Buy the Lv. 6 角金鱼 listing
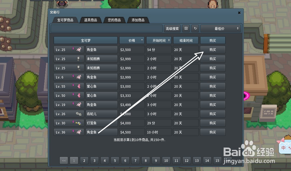The height and width of the screenshot is (171, 291). tap(213, 77)
